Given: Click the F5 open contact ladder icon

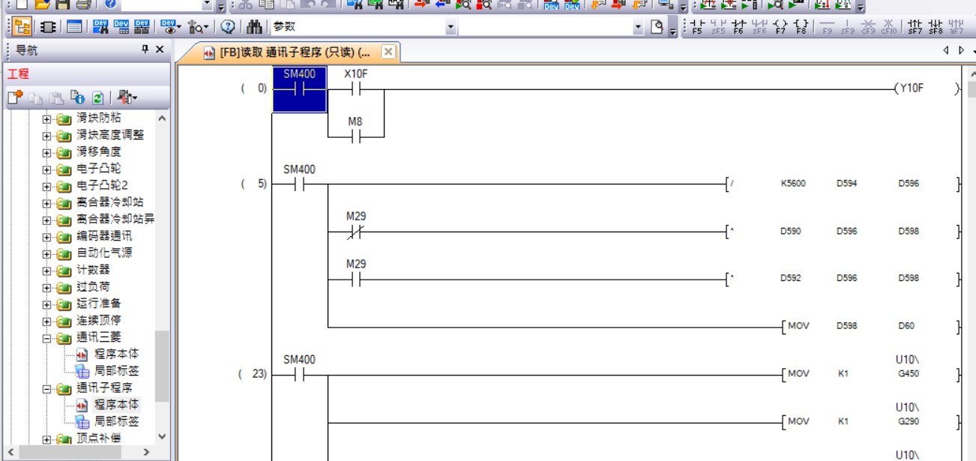Looking at the screenshot, I should 697,28.
